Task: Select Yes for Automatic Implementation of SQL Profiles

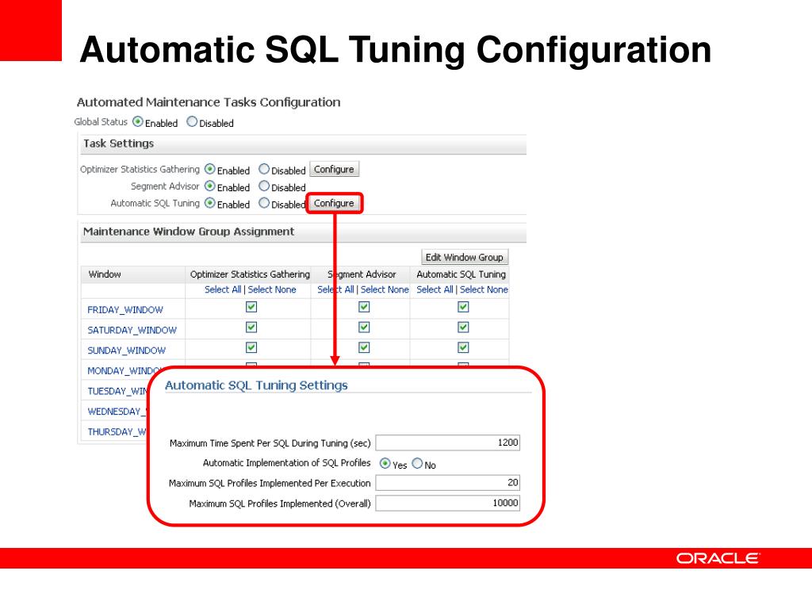Action: pos(385,463)
